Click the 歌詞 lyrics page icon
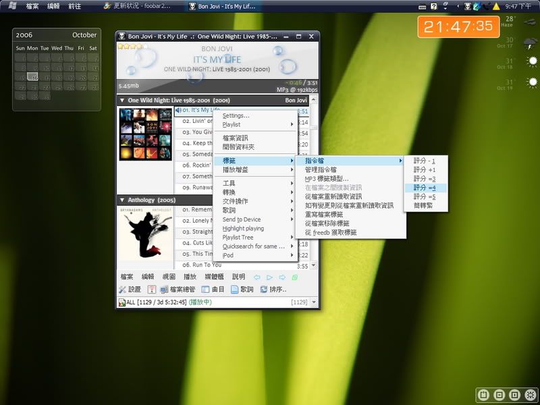The image size is (540, 405). point(234,290)
